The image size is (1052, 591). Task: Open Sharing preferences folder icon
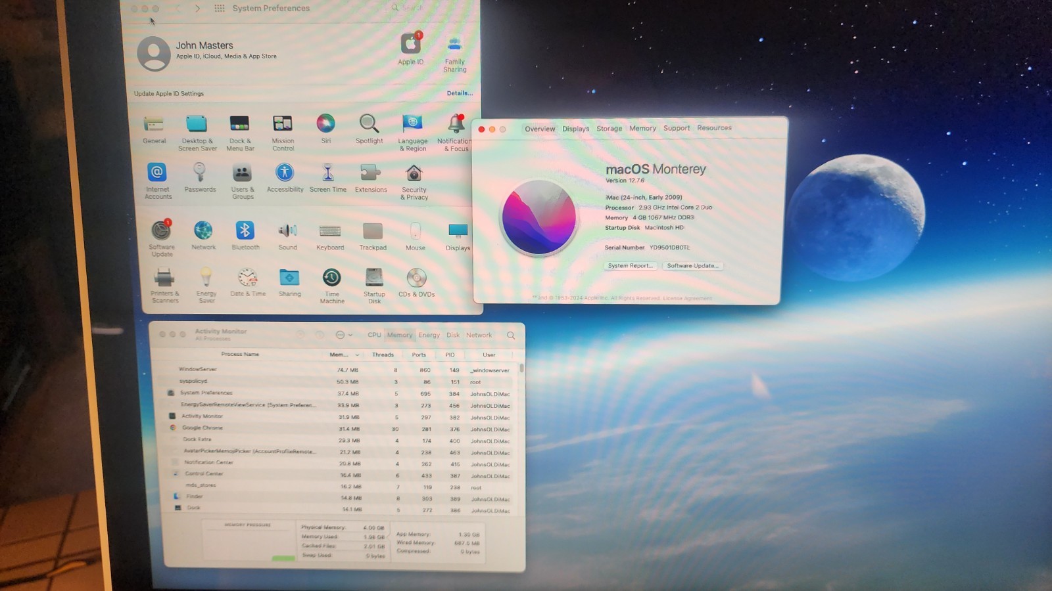coord(289,277)
